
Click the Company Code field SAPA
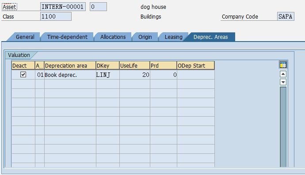286,16
